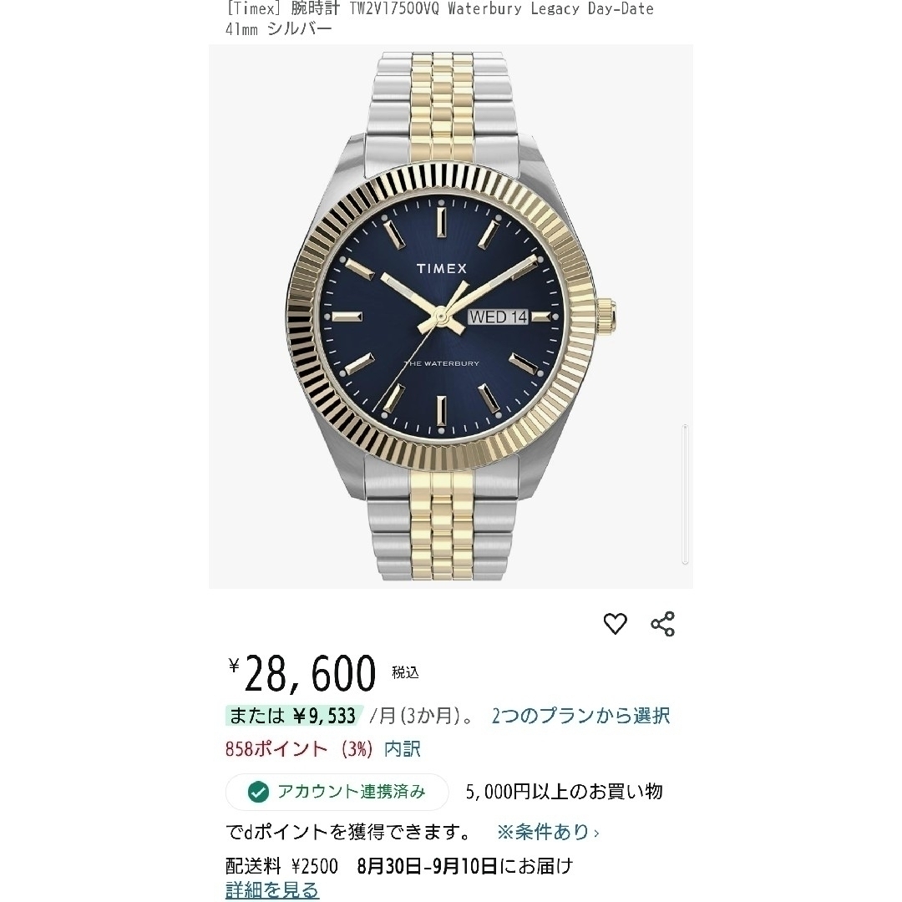
Task: Click the dポイントを獲得できます text
Action: tap(350, 832)
